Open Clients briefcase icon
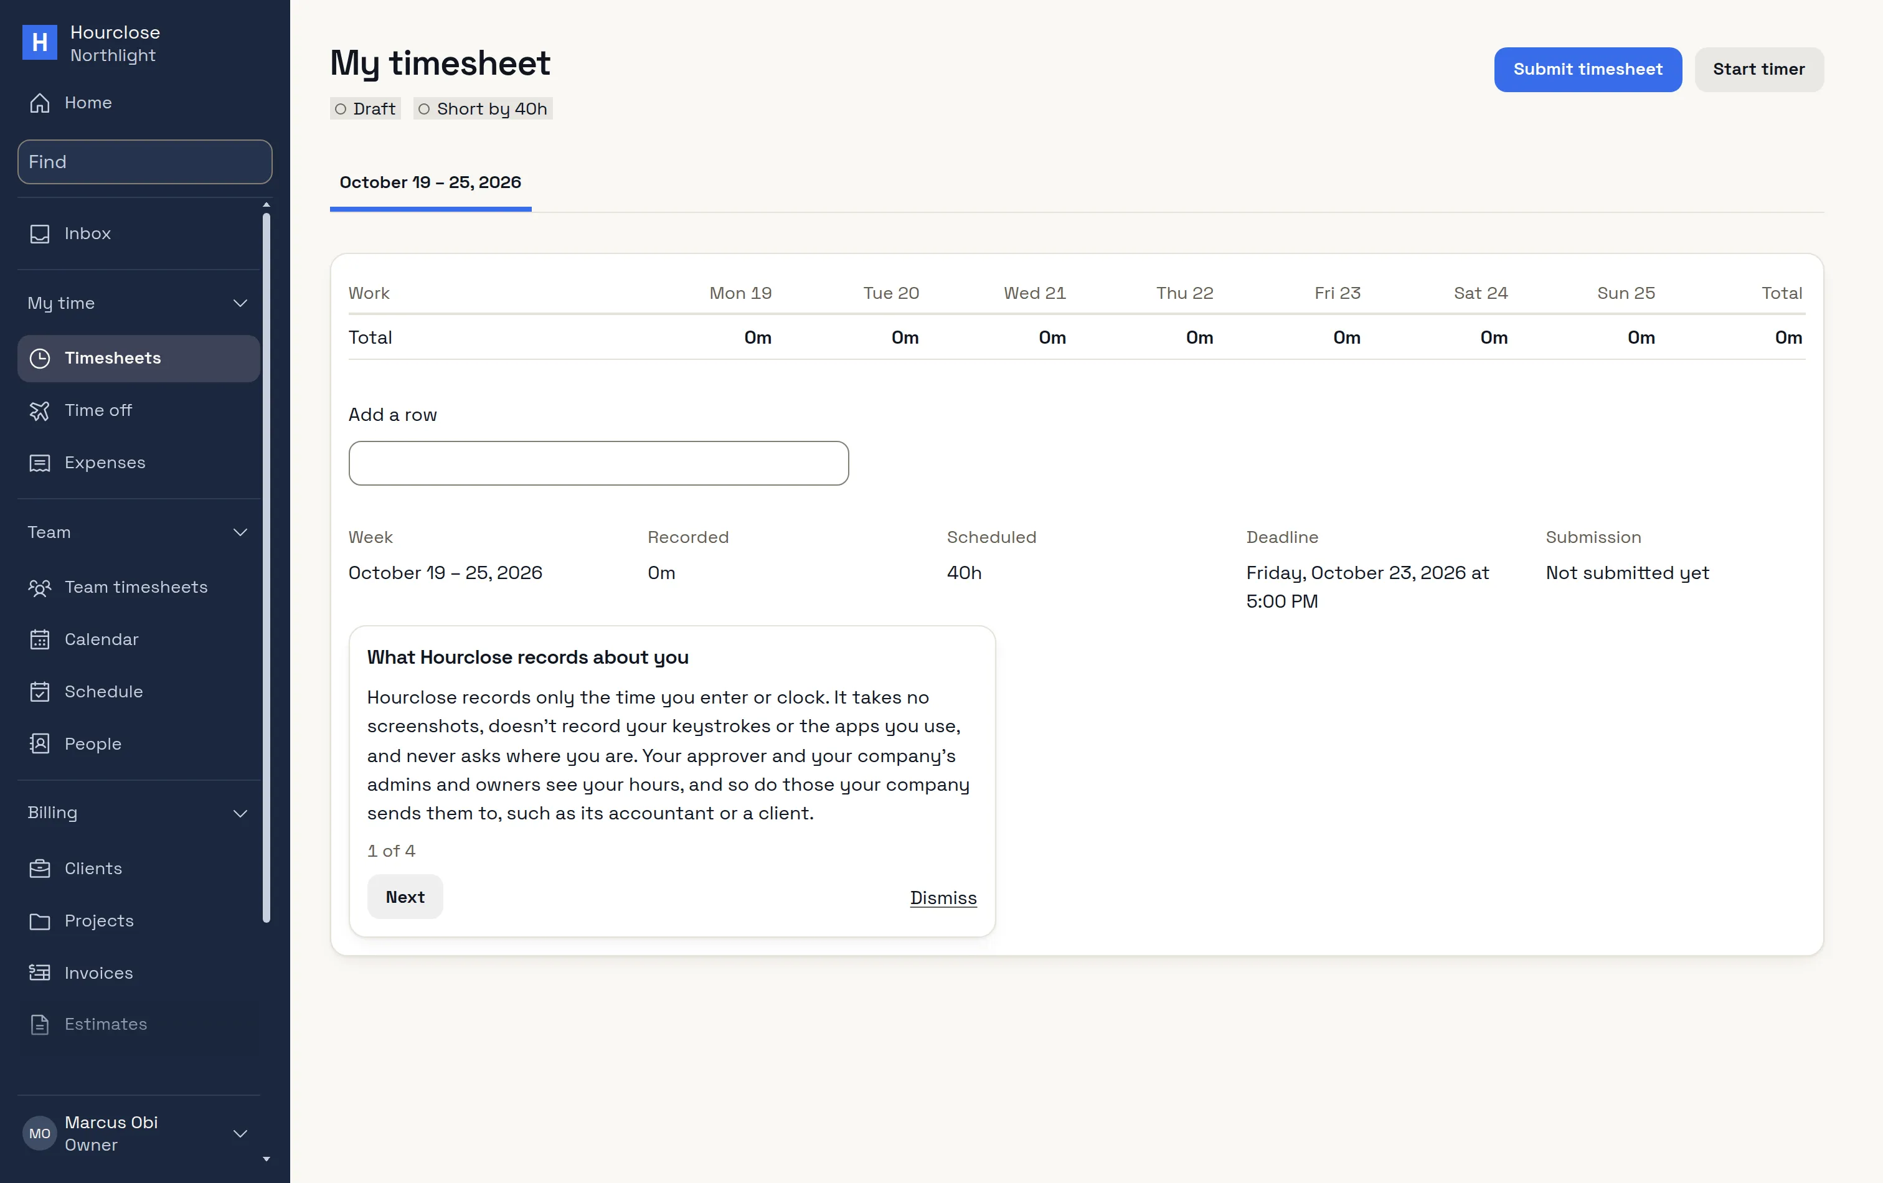1883x1183 pixels. 39,869
